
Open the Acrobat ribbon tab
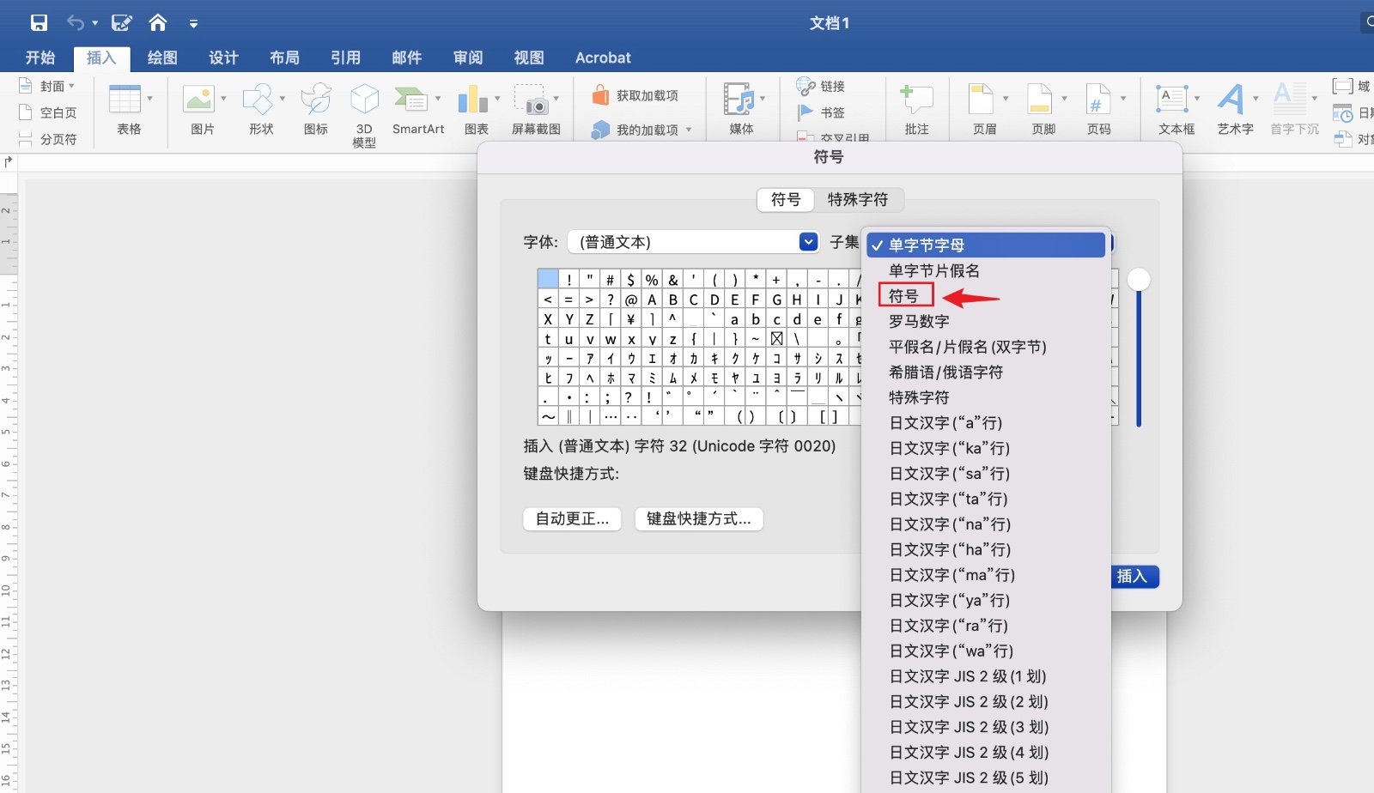[x=603, y=58]
